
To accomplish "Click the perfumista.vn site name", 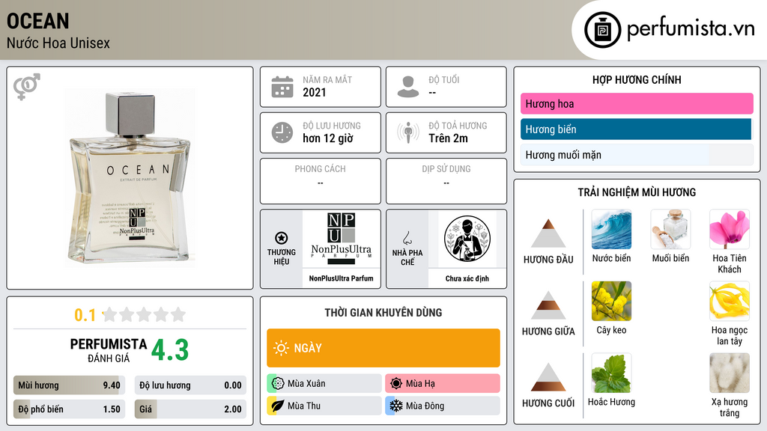I will (691, 29).
